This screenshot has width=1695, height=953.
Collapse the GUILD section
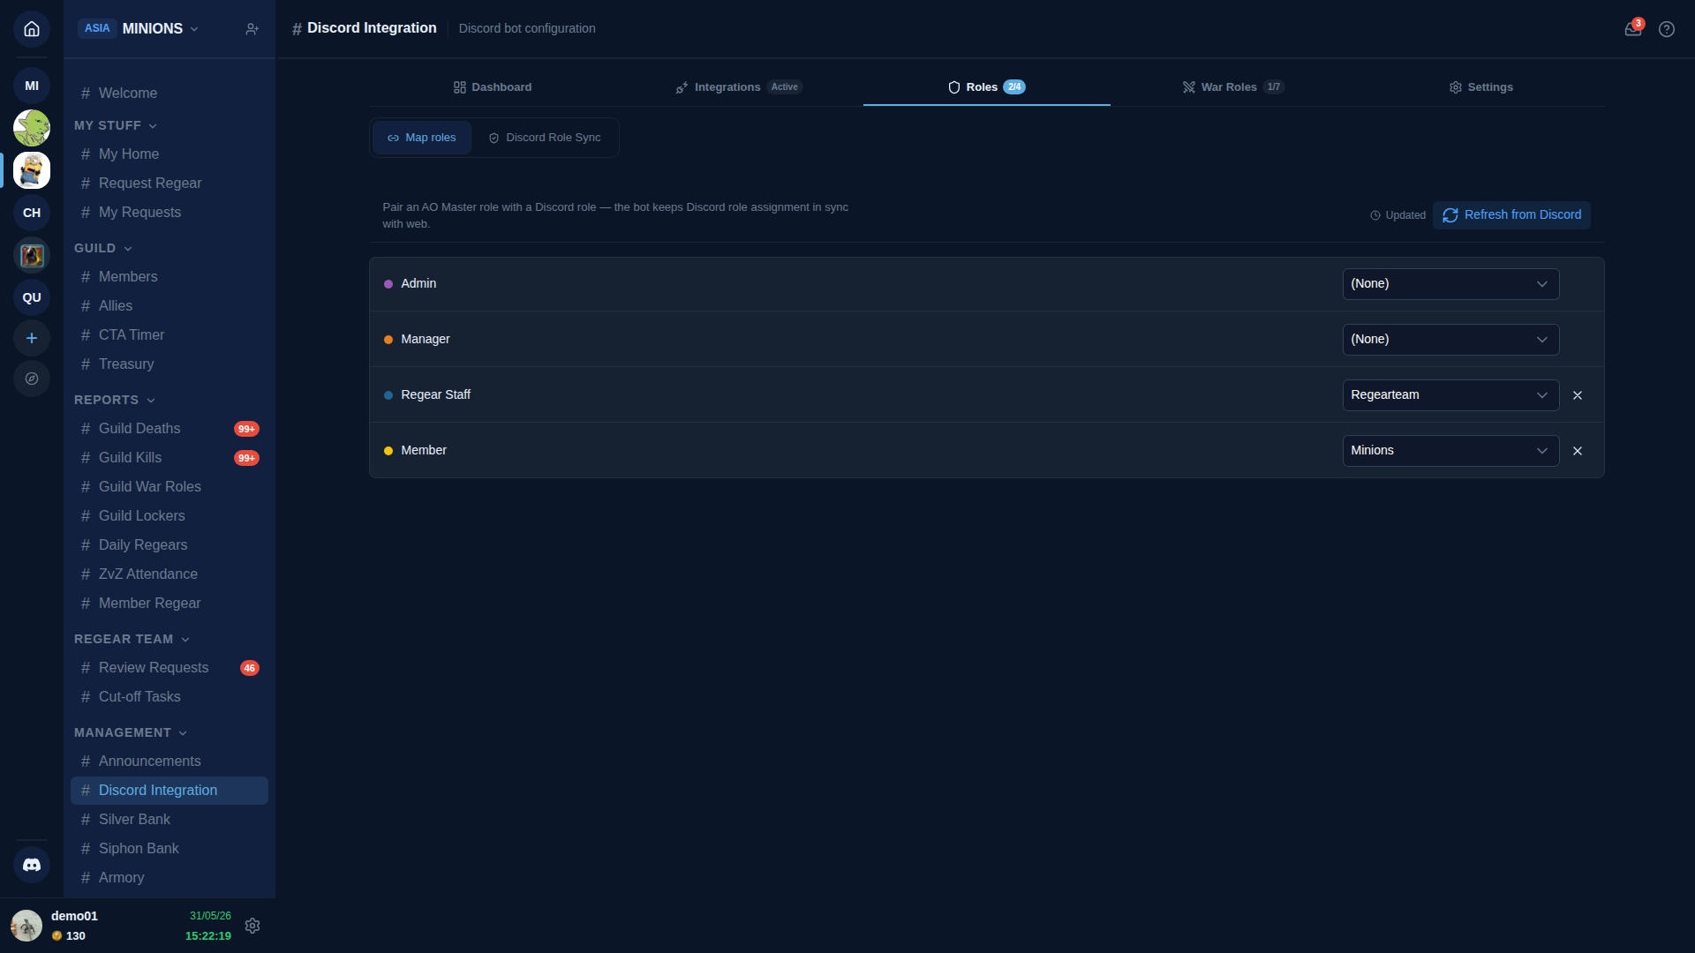click(103, 248)
